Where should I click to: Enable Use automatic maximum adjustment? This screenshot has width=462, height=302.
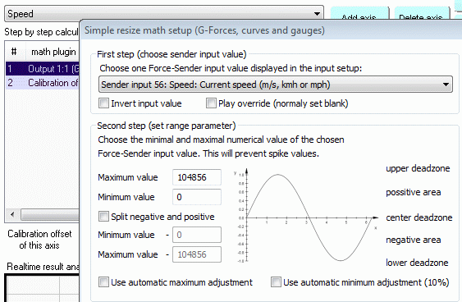tap(103, 282)
